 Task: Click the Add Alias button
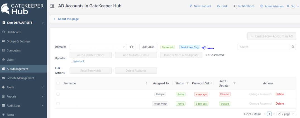tap(148, 47)
